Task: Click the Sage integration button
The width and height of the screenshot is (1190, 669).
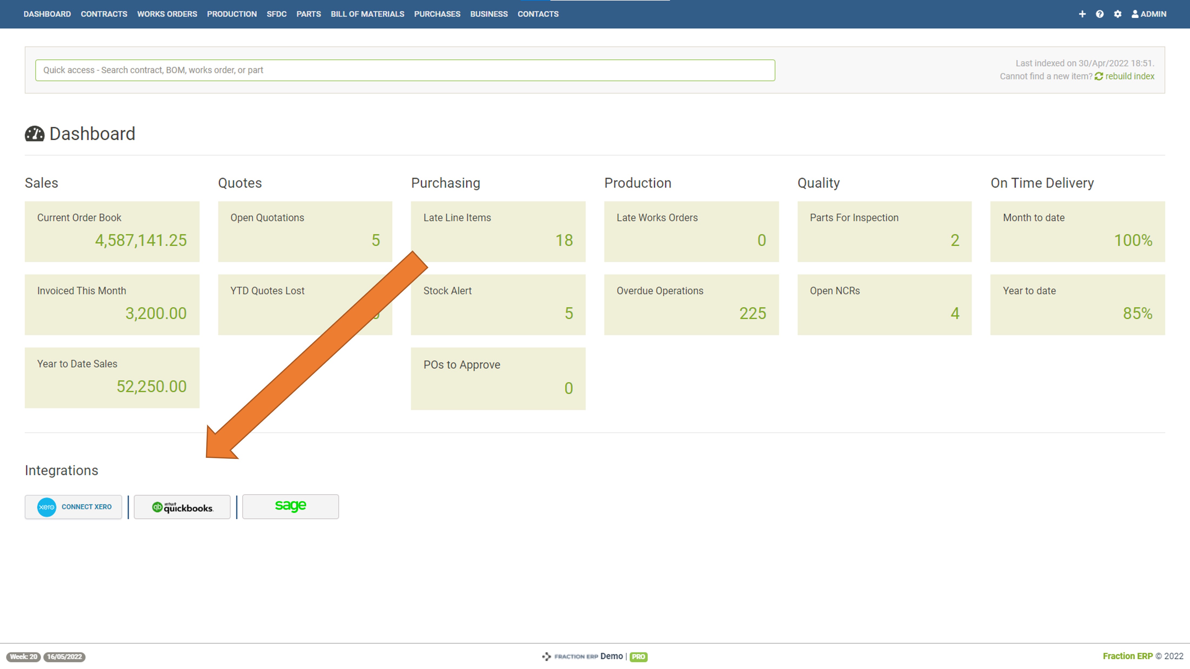Action: click(290, 507)
